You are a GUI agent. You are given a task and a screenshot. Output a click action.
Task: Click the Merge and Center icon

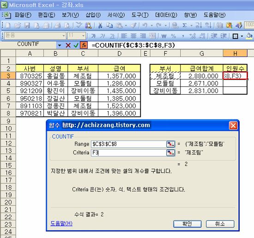pyautogui.click(x=152, y=36)
